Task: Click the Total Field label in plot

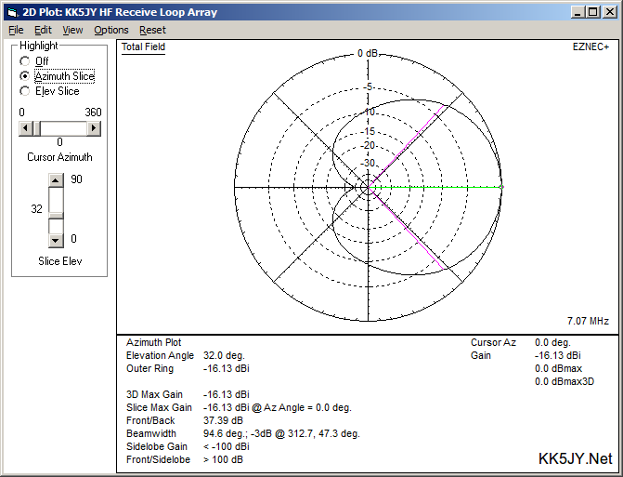Action: (143, 46)
